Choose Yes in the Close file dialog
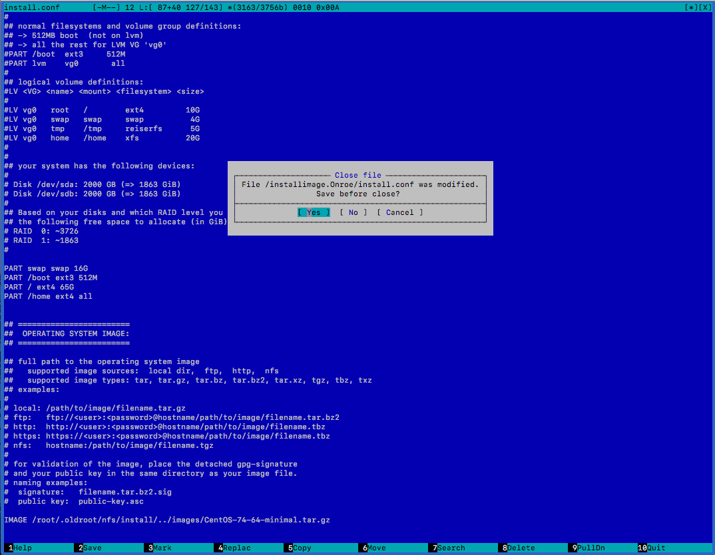Screen dimensions: 715x555 click(x=314, y=212)
